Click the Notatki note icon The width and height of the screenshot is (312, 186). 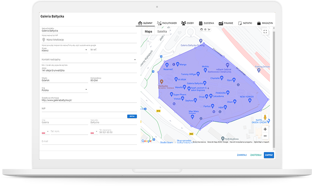click(x=240, y=23)
